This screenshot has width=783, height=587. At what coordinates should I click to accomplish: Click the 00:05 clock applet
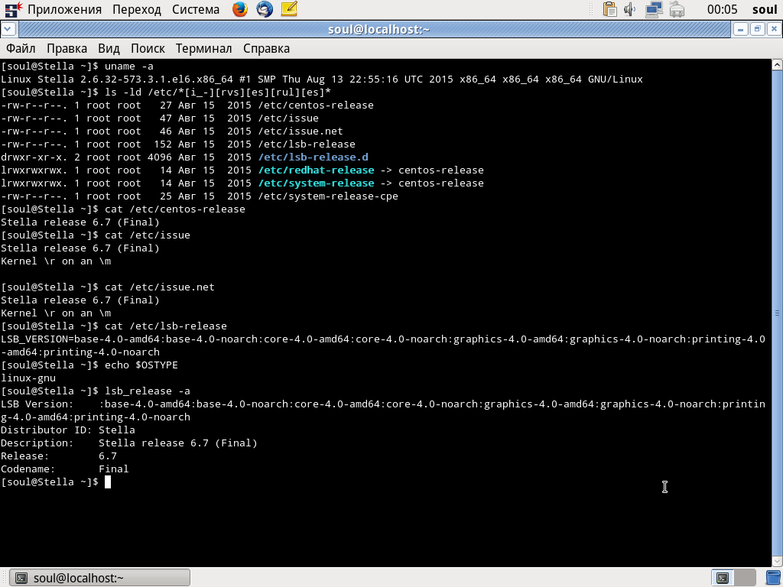coord(722,9)
